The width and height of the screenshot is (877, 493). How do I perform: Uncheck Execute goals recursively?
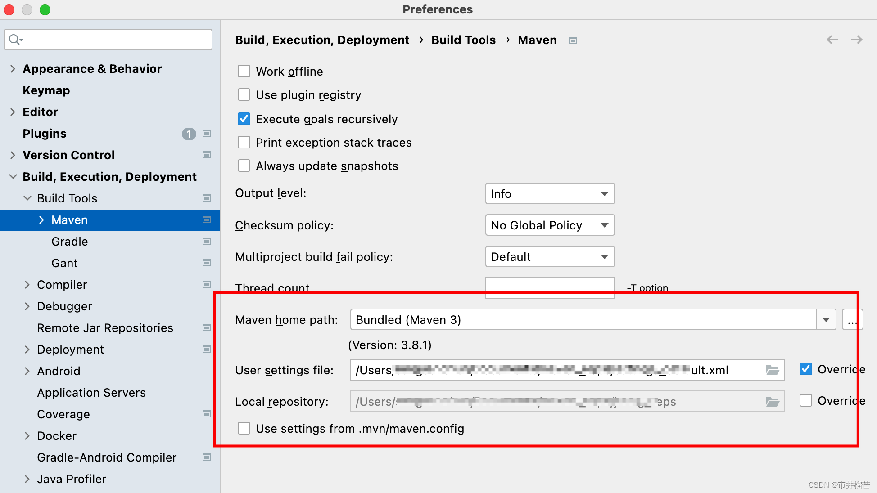244,119
